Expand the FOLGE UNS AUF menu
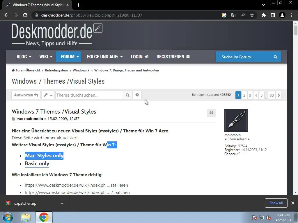298x223 pixels. pyautogui.click(x=105, y=57)
